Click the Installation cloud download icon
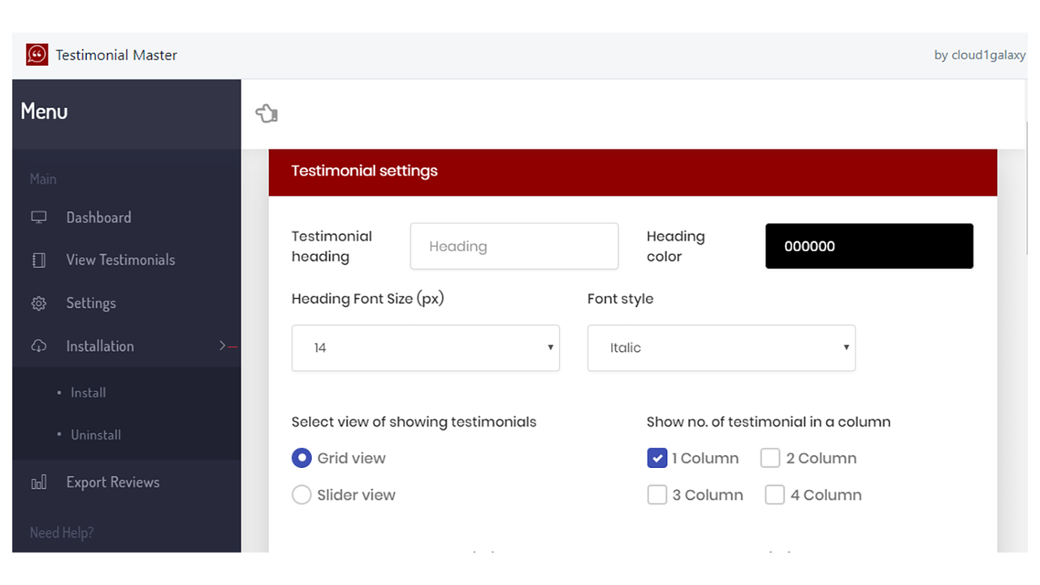Image resolution: width=1040 pixels, height=585 pixels. (38, 346)
